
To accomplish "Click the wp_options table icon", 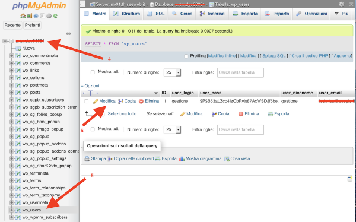I will [18, 78].
